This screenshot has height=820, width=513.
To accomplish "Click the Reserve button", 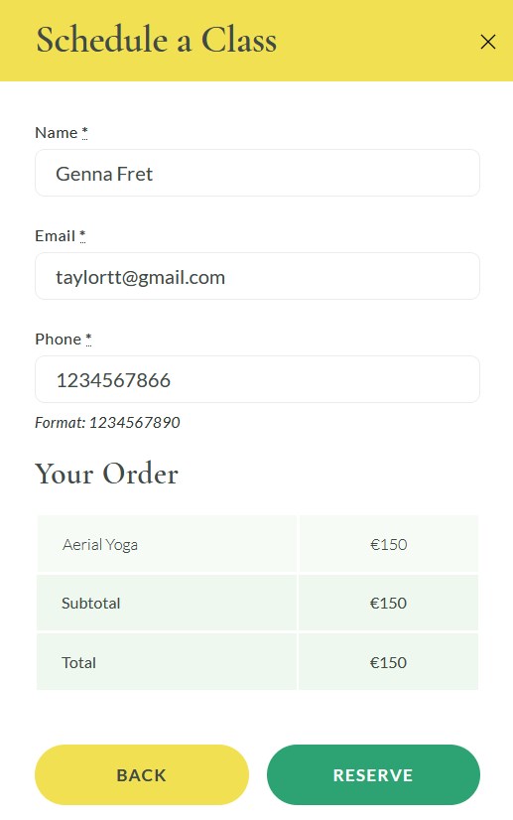I will 373,774.
